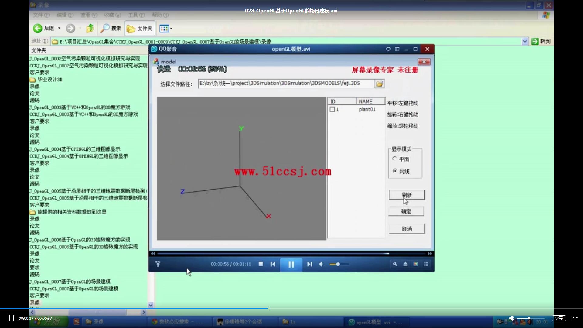Click the browse folder icon beside file path
583x328 pixels.
click(x=380, y=84)
